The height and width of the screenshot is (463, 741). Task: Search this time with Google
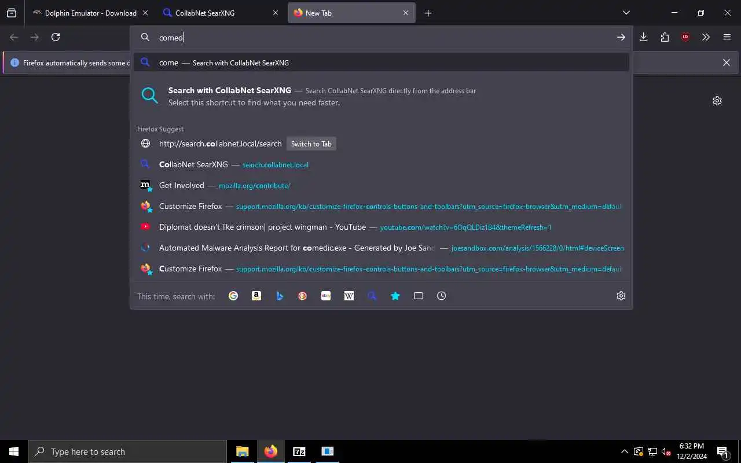(233, 296)
